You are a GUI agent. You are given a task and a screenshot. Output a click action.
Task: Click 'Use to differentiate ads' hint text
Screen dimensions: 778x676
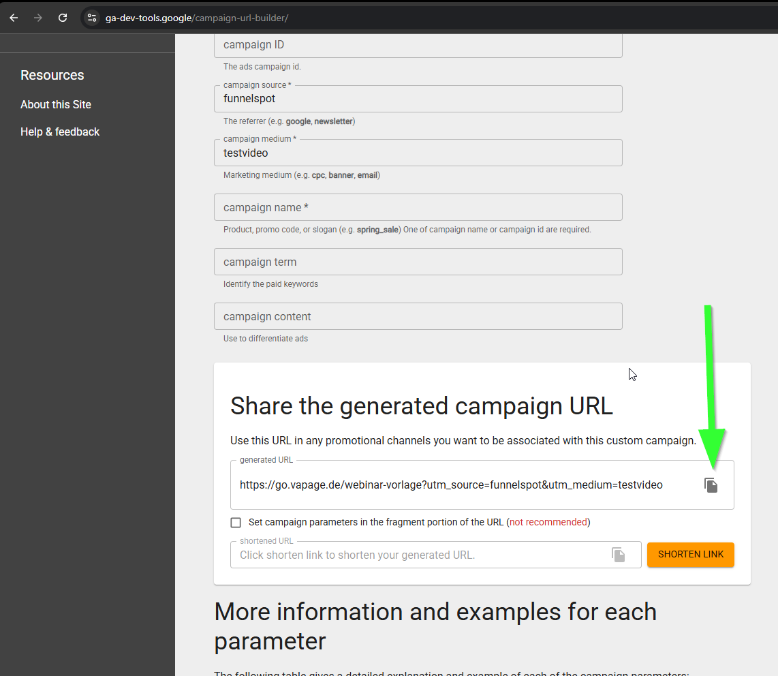pos(266,339)
